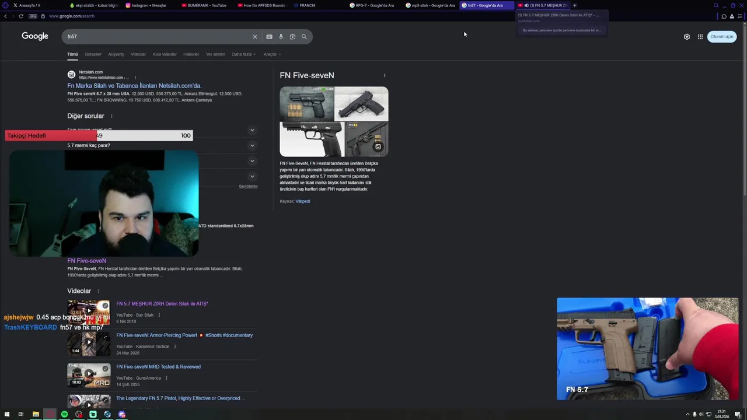
Task: Reload the page with the refresh icon
Action: [x=21, y=16]
